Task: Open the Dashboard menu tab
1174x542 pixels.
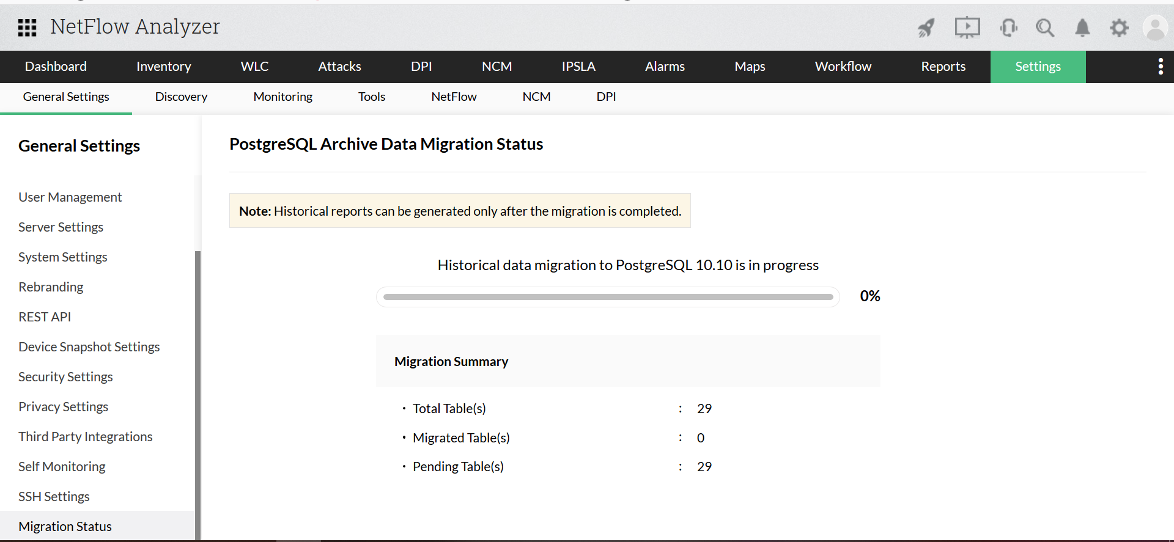Action: (x=56, y=67)
